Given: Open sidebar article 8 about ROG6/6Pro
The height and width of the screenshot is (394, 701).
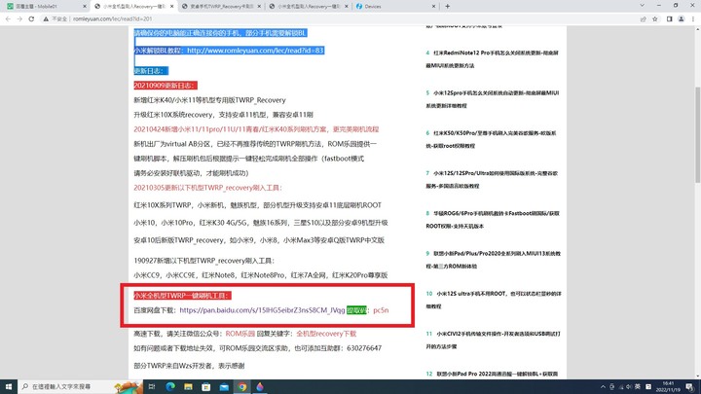Looking at the screenshot, I should [x=492, y=220].
